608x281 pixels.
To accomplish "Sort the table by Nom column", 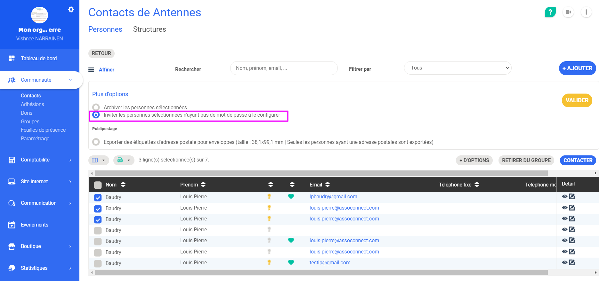I will click(123, 185).
